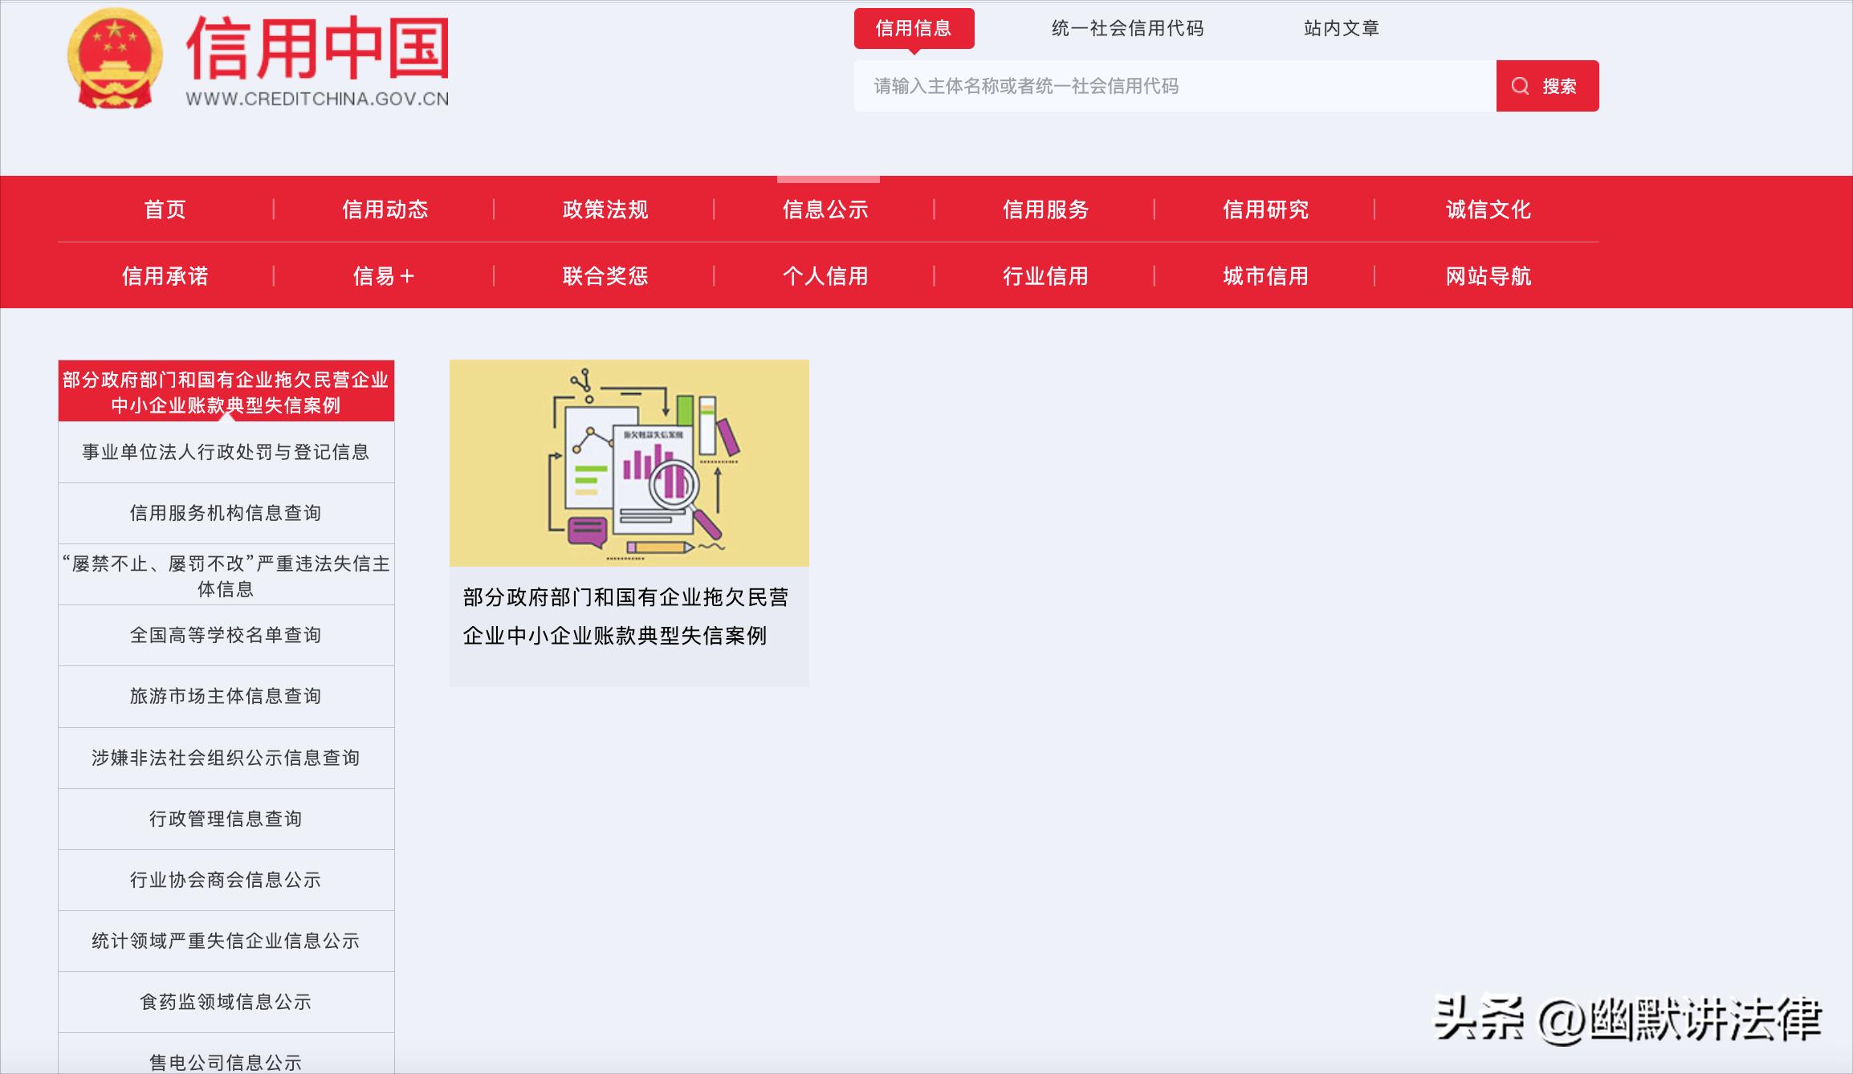Open 旅游市场主体信息查询 link

pyautogui.click(x=226, y=697)
